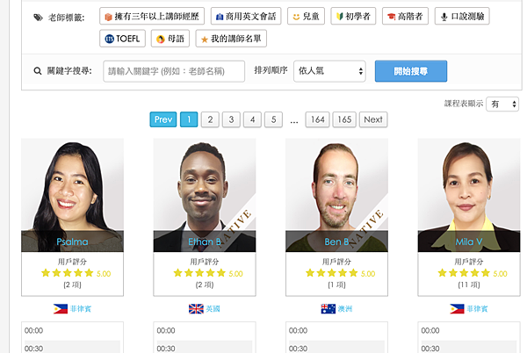
Task: Click the magnifier icon beside 關鍵字搜尋
Action: [37, 71]
